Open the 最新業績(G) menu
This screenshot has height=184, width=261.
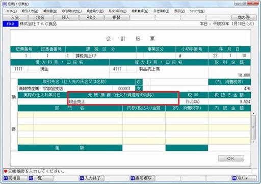[x=140, y=11]
